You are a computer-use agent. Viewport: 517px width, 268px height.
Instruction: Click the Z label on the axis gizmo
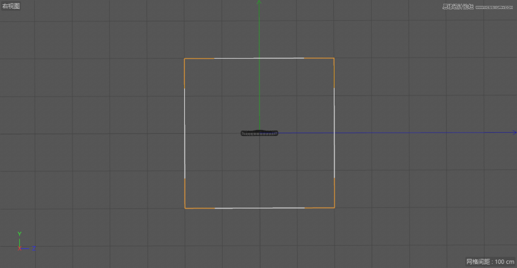[33, 248]
